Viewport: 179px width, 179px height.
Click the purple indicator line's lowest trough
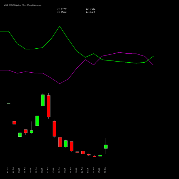(60, 83)
